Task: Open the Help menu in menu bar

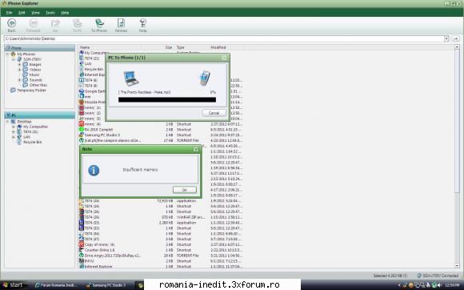Action: tap(65, 13)
